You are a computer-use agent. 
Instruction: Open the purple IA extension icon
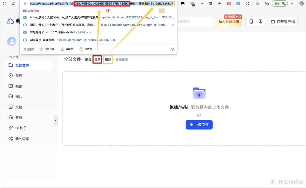click(x=210, y=3)
